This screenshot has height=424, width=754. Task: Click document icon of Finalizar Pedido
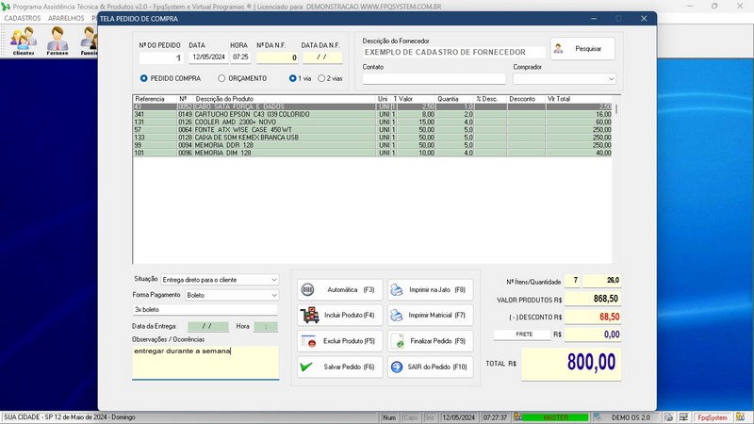pos(398,341)
